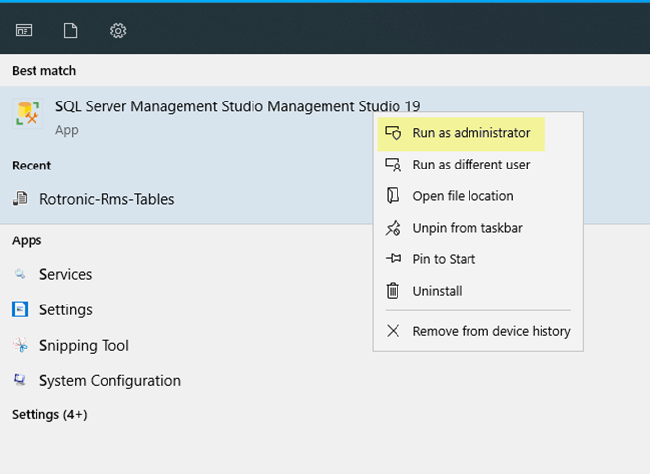This screenshot has width=650, height=474.
Task: Click Uninstall in context menu
Action: coord(478,291)
